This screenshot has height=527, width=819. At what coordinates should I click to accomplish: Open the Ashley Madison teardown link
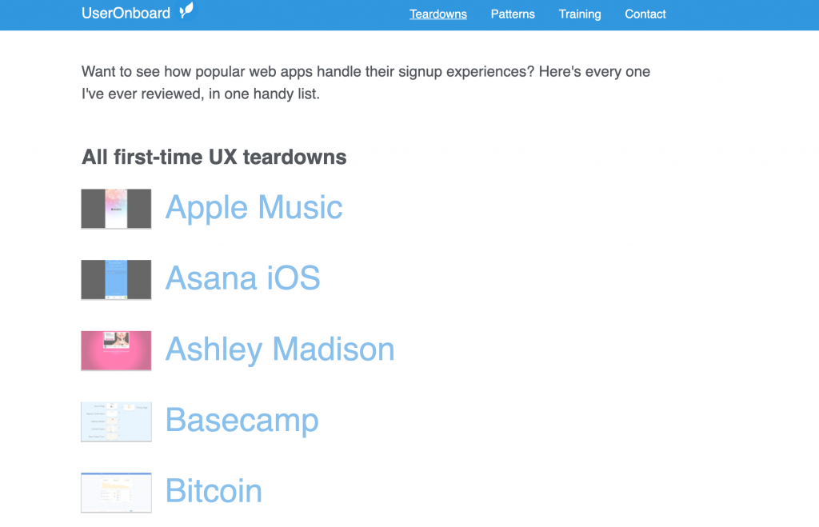point(279,349)
